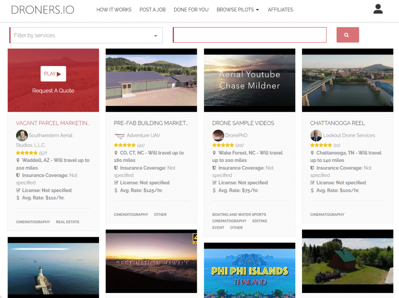Click star rating on Drone Sample Videos card
Screen dimensions: 399x298
click(x=223, y=145)
